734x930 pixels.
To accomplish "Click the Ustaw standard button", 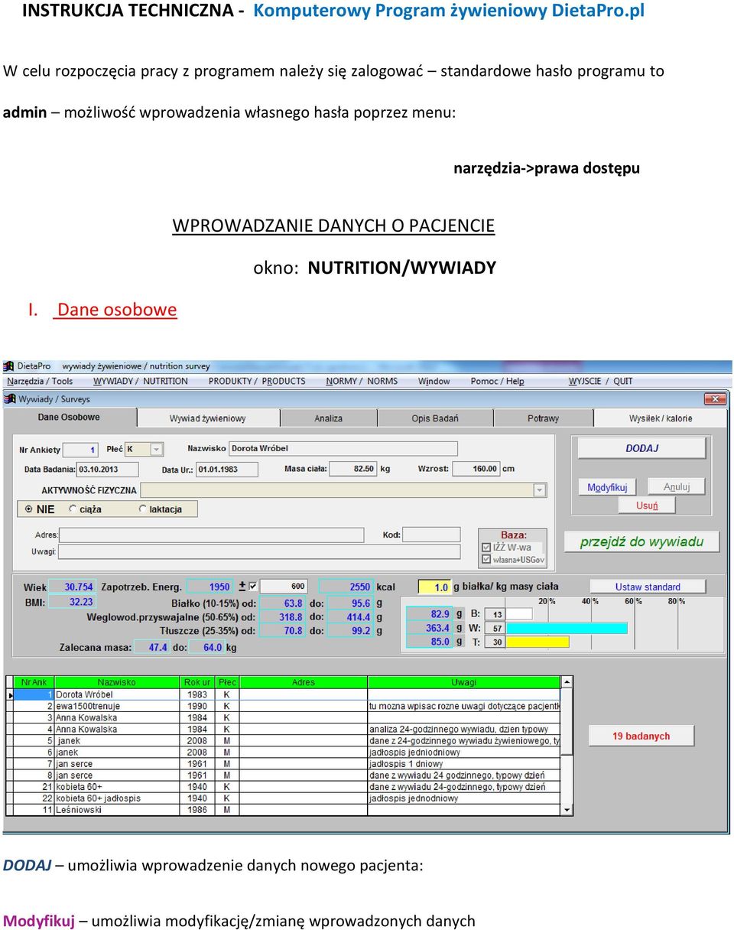I will click(648, 587).
